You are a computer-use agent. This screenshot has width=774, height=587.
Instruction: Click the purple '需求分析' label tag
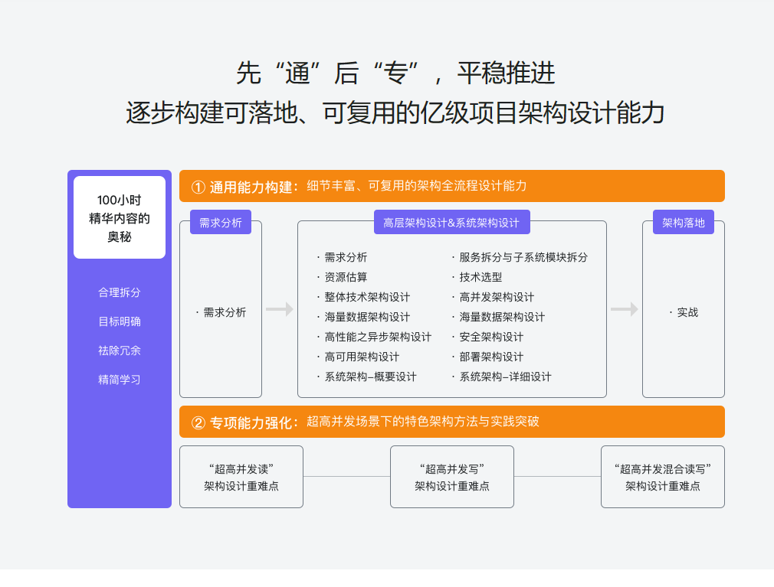(221, 222)
